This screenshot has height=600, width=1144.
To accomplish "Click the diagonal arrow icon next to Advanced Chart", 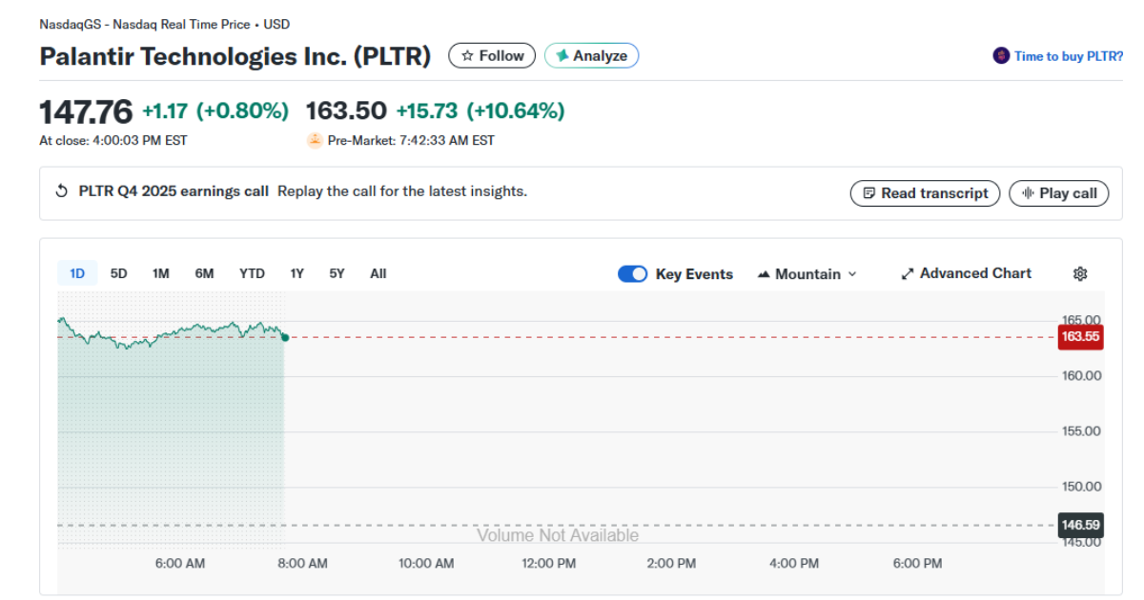I will pos(907,273).
